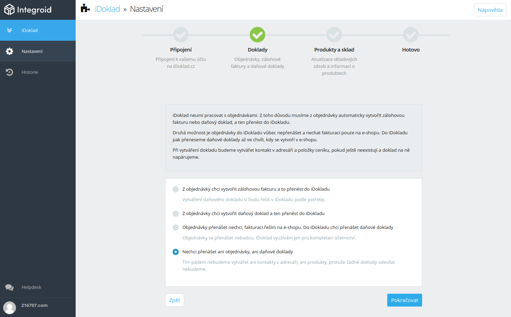Open the Historie clock icon
This screenshot has height=317, width=511.
[x=9, y=72]
